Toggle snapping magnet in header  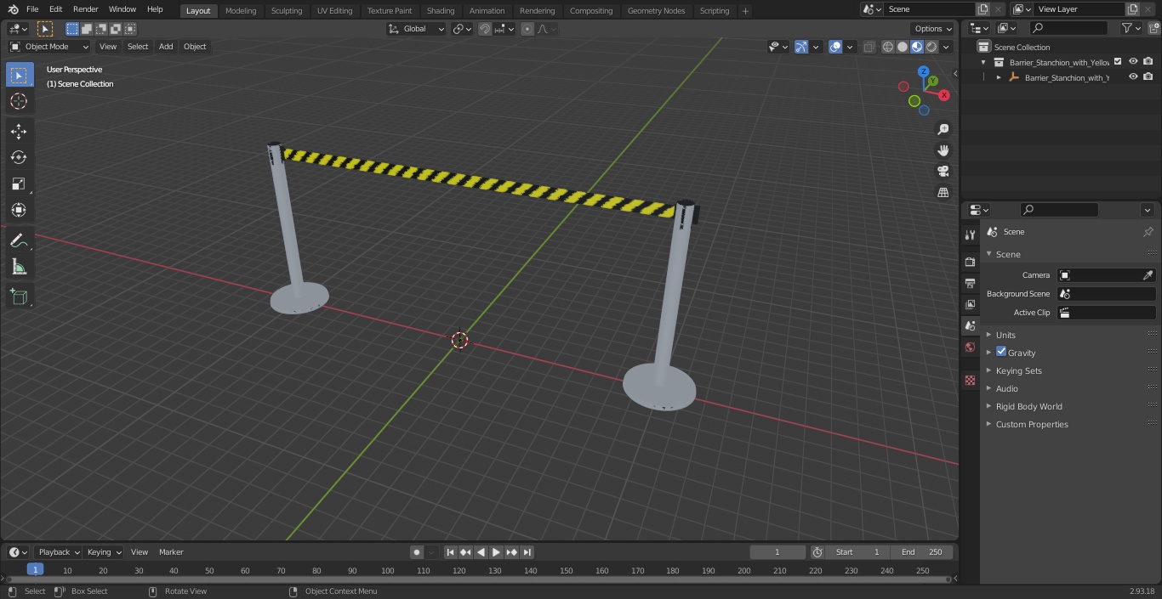click(x=484, y=29)
